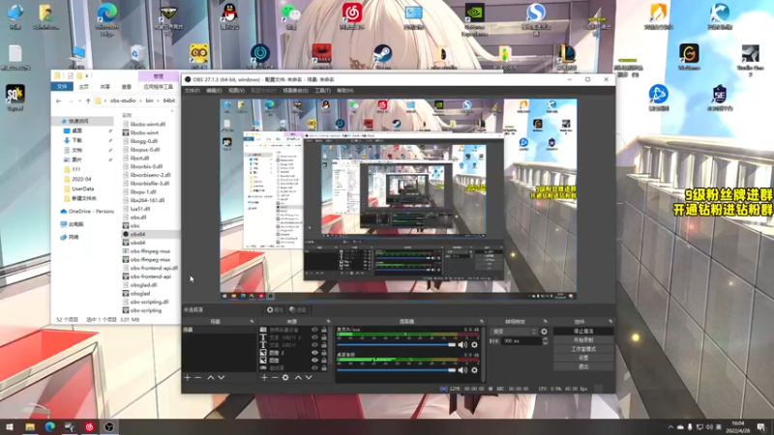774x435 pixels.
Task: Switch to Explorer 查看 ribbon tab
Action: (127, 87)
